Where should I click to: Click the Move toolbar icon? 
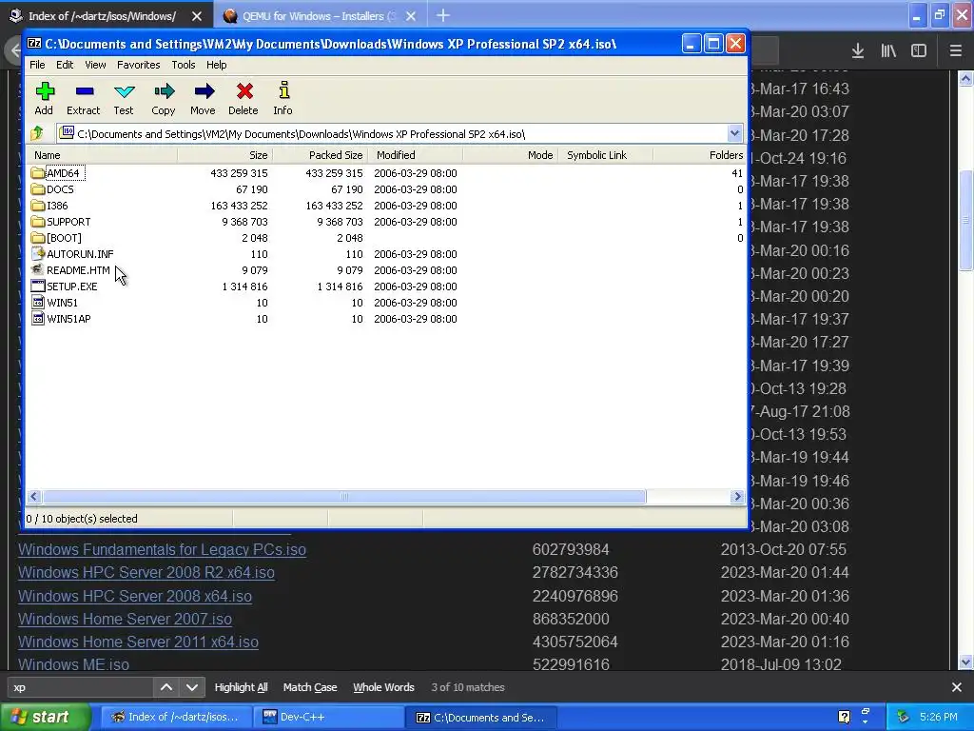(204, 92)
